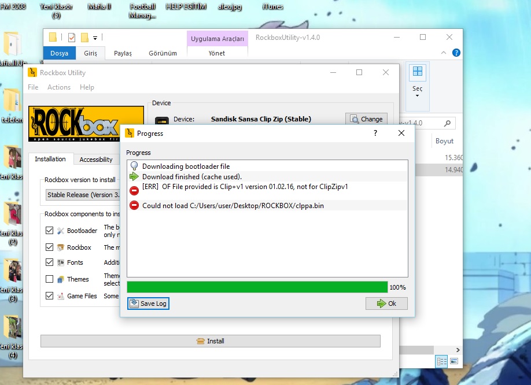531x385 pixels.
Task: Switch to the Installation tab
Action: click(x=50, y=159)
